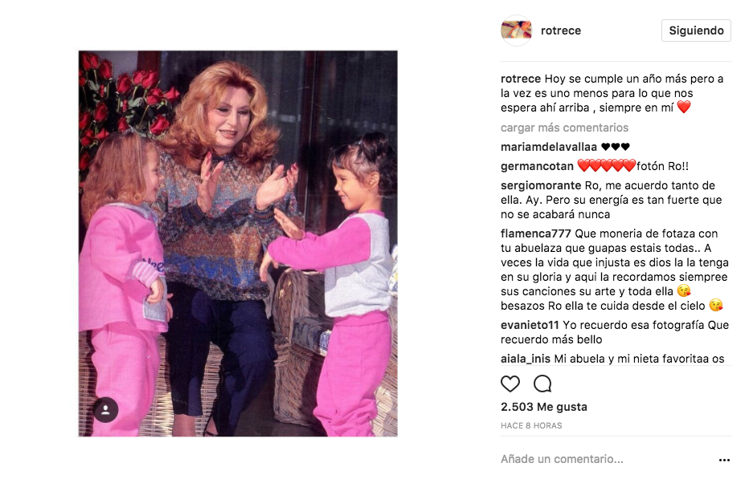Open the sergiomorante commenter profile
The height and width of the screenshot is (479, 749).
[x=541, y=185]
